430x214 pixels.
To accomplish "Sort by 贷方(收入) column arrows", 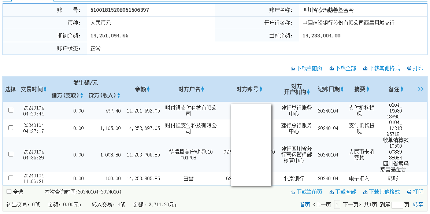I will 119,96.
